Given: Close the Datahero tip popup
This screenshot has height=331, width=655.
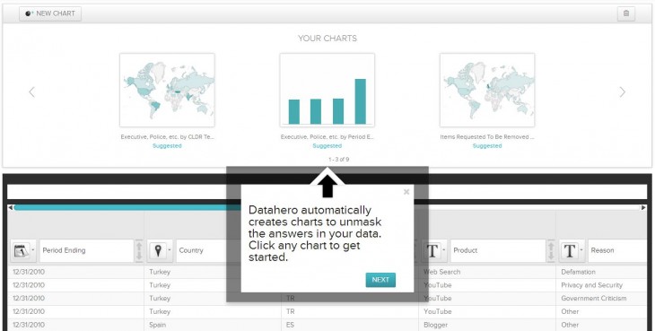Looking at the screenshot, I should tap(406, 192).
